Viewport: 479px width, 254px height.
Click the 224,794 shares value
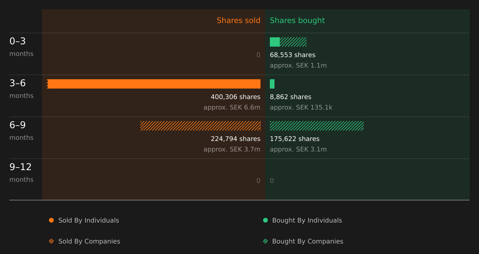pos(235,139)
